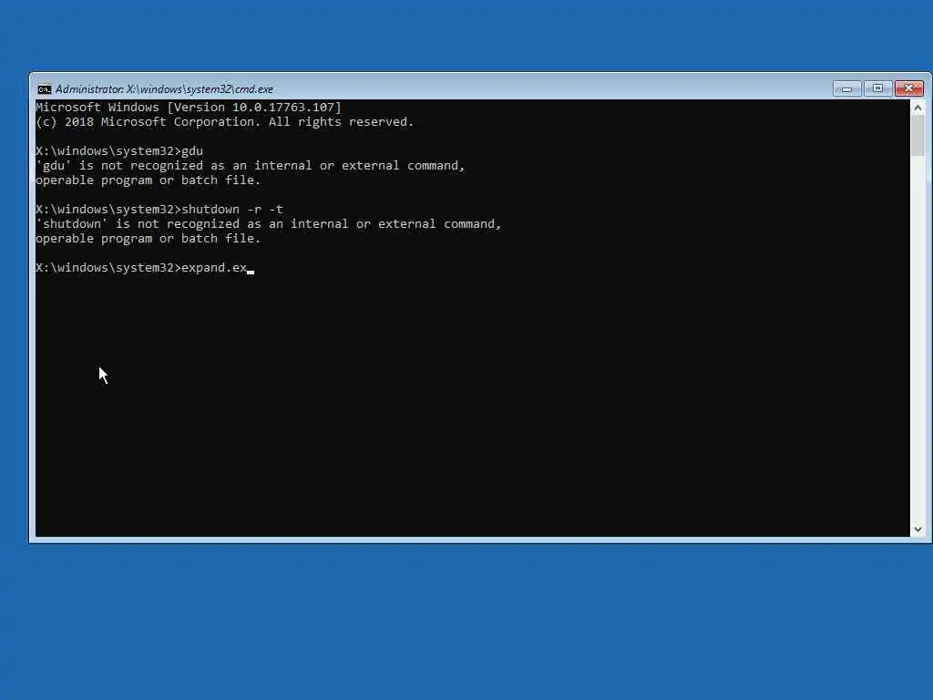Click the "'gdu' is not recognized" error line
Screen dimensions: 933x700
coord(250,166)
